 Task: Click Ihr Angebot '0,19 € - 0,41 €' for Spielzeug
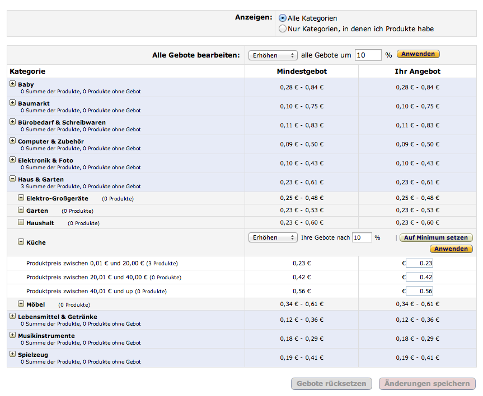(x=418, y=357)
